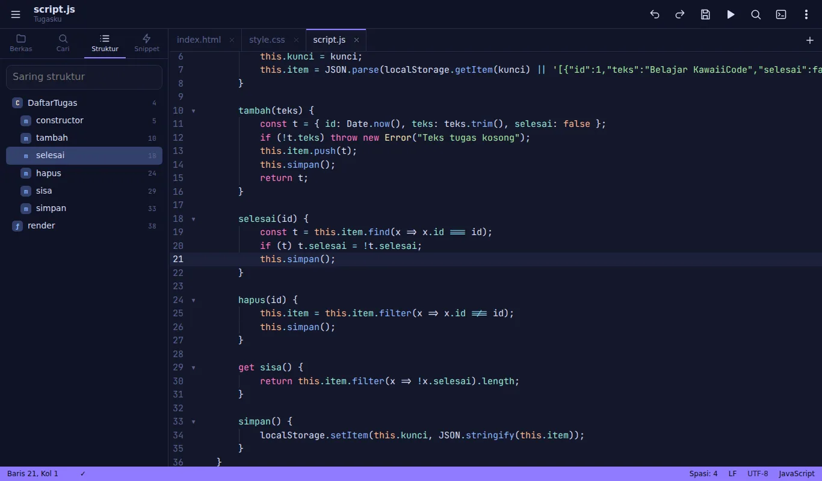Jump to constructor in the structure list
This screenshot has height=481, width=822.
point(84,120)
